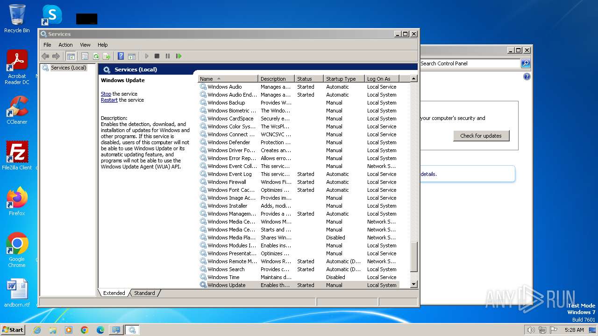Click the Windows Defender gear icon
Image resolution: width=598 pixels, height=336 pixels.
coord(203,142)
